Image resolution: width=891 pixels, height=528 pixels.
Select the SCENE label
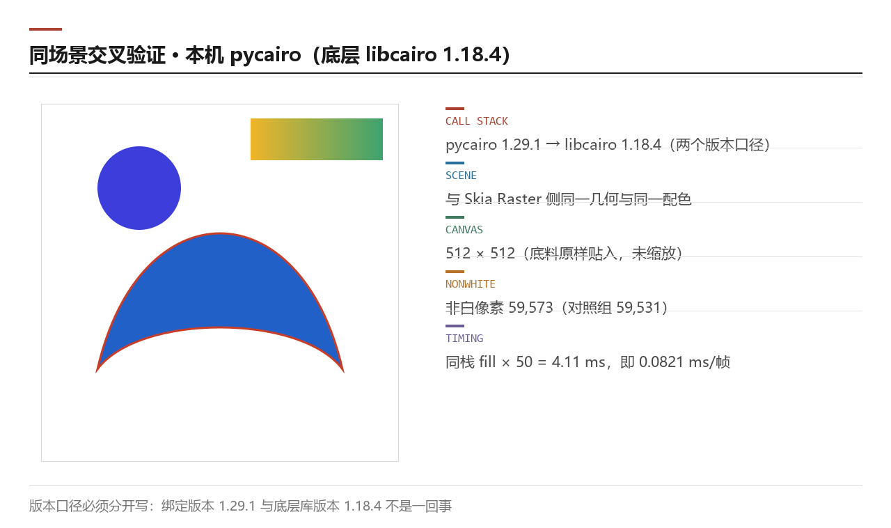(x=461, y=176)
